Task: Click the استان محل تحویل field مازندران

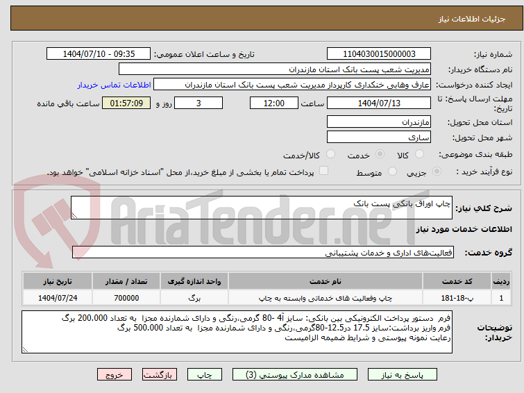Action: coord(379,122)
